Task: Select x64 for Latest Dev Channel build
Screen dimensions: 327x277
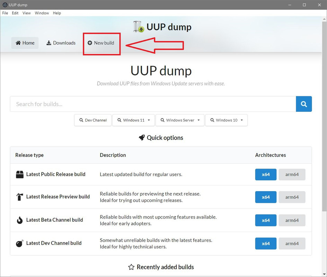Action: (x=266, y=243)
